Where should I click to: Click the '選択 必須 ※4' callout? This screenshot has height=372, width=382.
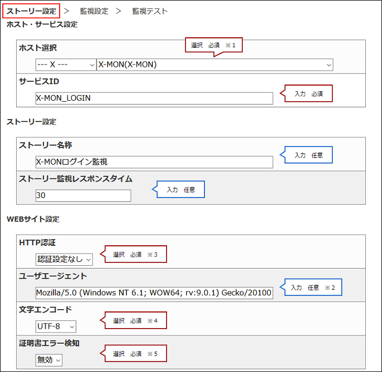[135, 320]
